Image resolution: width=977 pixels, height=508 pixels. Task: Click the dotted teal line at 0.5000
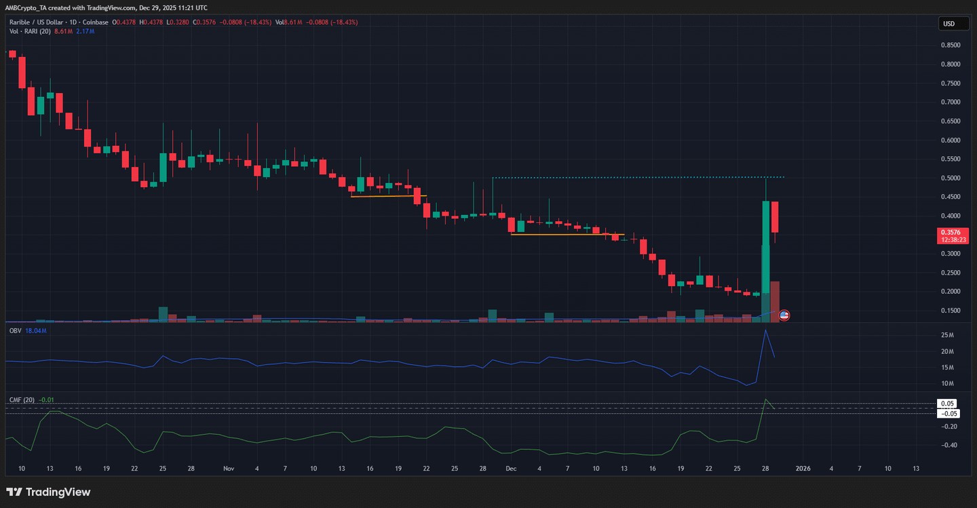tap(638, 178)
